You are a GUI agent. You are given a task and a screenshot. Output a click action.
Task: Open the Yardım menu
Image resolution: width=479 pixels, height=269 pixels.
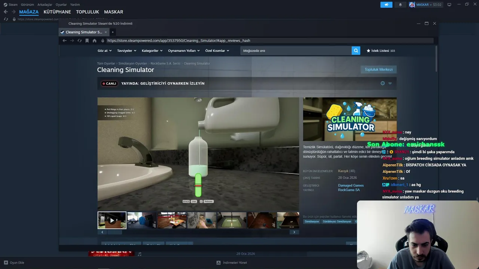point(75,4)
